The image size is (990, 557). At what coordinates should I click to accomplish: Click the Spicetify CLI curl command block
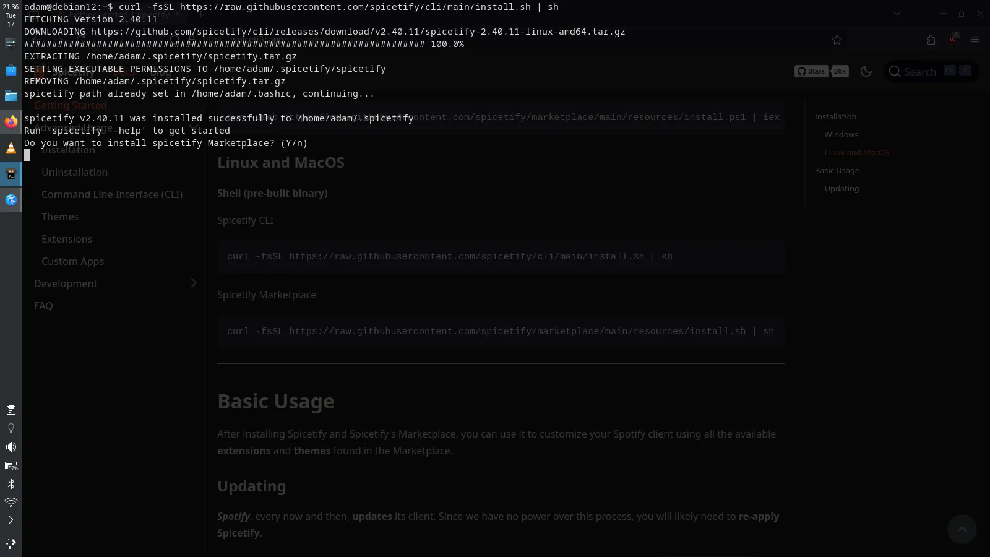[x=501, y=256]
